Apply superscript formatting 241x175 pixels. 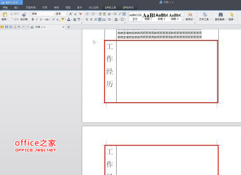tap(54, 19)
